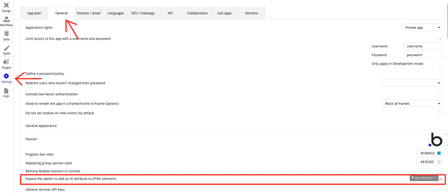Open the Settings gear in sidebar
Viewport: 448px width, 193px height.
tap(6, 78)
